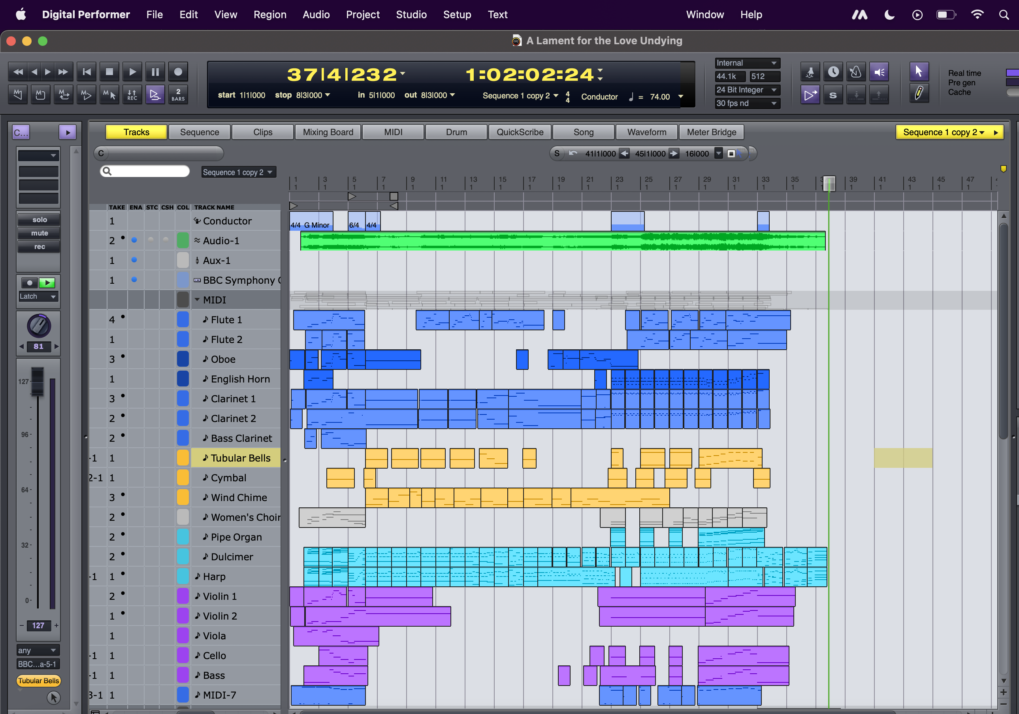Open the tempo 74.00 dropdown arrow
The image size is (1019, 714).
680,97
